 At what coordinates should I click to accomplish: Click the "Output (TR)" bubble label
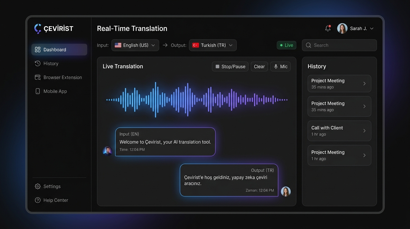coord(263,170)
